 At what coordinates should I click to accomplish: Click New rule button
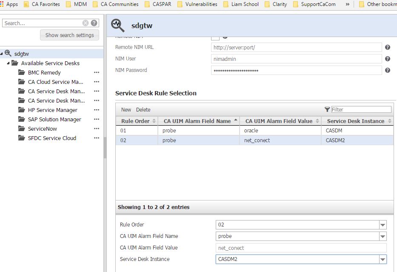126,110
